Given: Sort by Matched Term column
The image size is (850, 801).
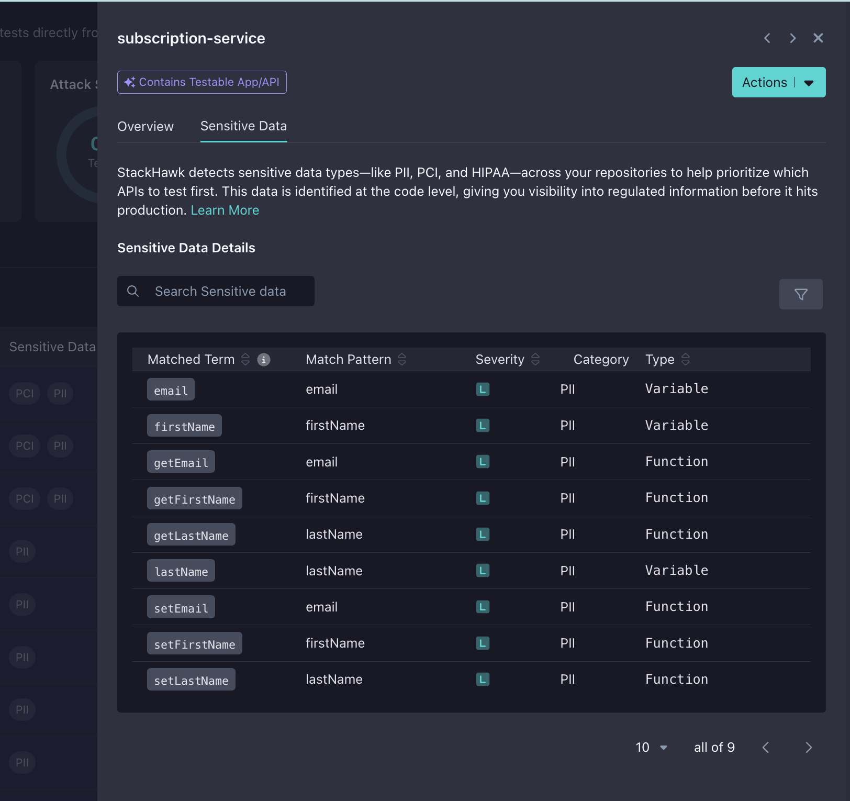Looking at the screenshot, I should pyautogui.click(x=245, y=359).
